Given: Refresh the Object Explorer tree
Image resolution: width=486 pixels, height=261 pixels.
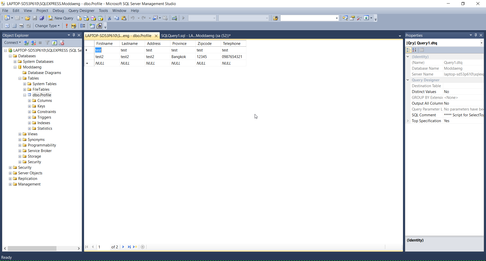Looking at the screenshot, I should [54, 43].
